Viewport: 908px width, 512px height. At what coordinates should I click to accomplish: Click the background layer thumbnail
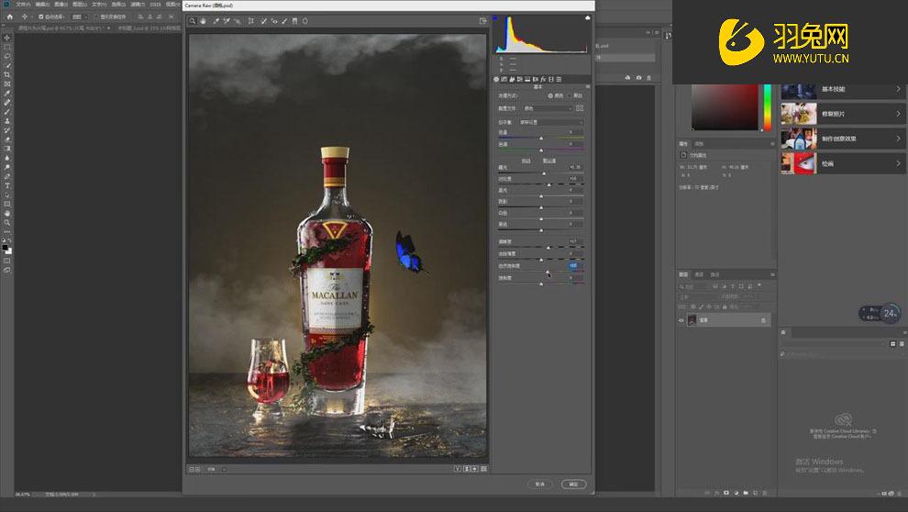point(692,320)
